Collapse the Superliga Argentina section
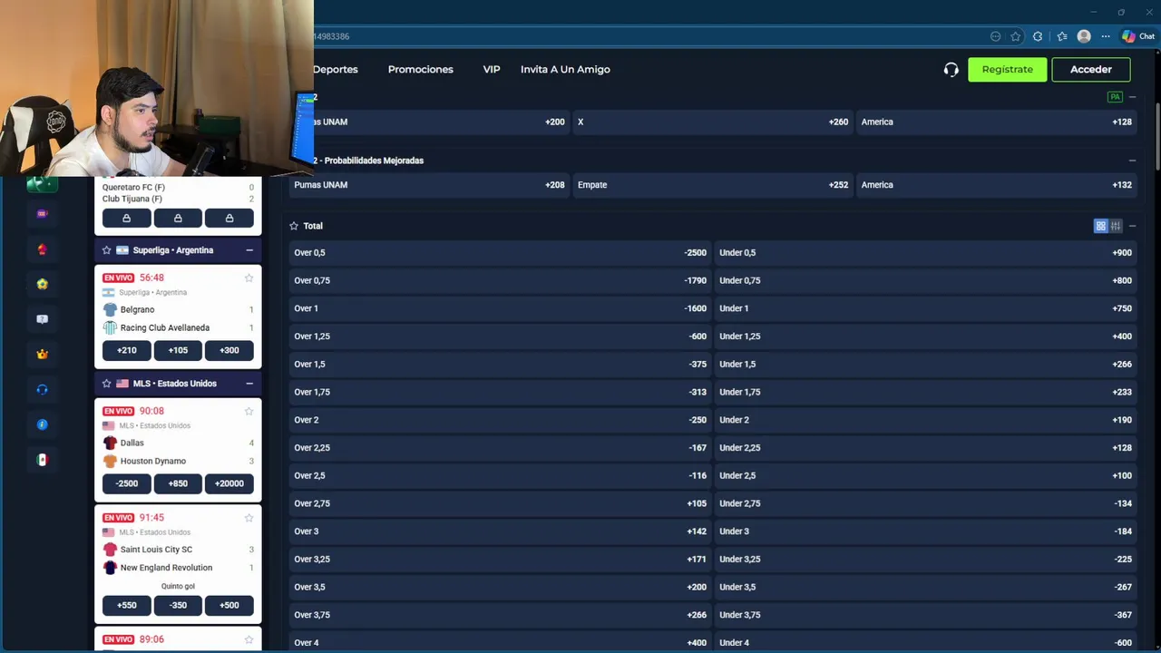 249,250
